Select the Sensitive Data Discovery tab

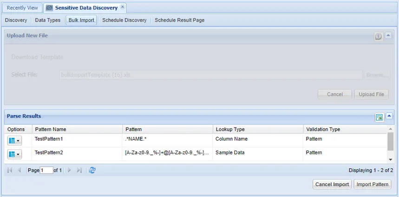[85, 8]
